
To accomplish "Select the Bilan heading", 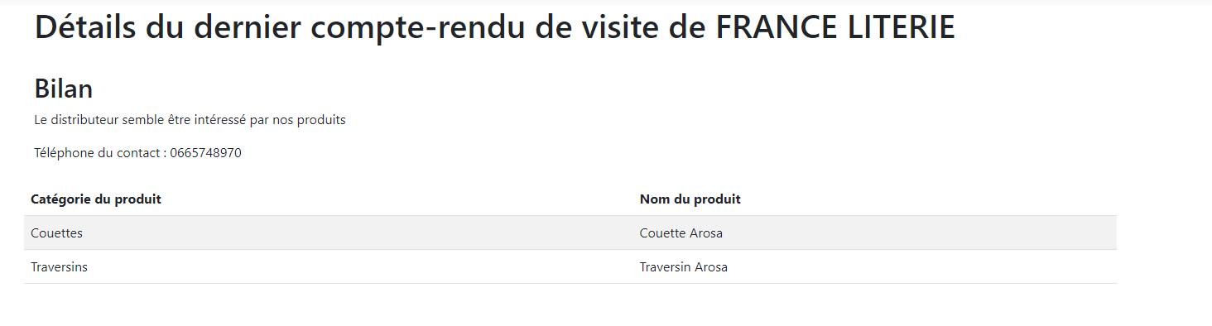I will pyautogui.click(x=64, y=89).
